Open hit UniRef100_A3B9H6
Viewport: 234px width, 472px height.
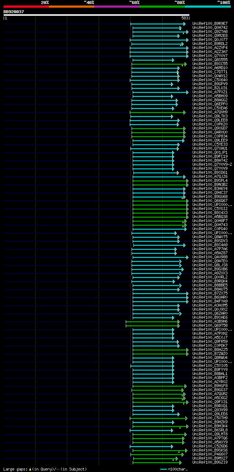[x=210, y=321]
